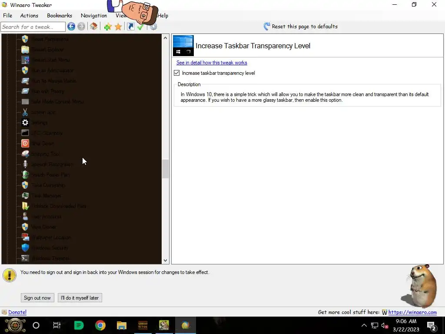The width and height of the screenshot is (445, 334).
Task: Open the settings gear toolbar icon
Action: point(153,27)
